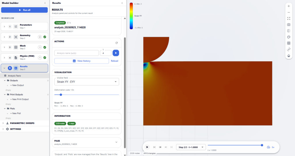Expand Physics (FEM) step chevron
This screenshot has width=295, height=156.
[x=4, y=58]
